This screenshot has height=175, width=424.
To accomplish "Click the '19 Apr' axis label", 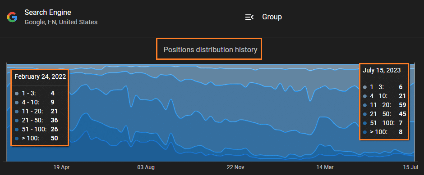I will coord(61,167).
